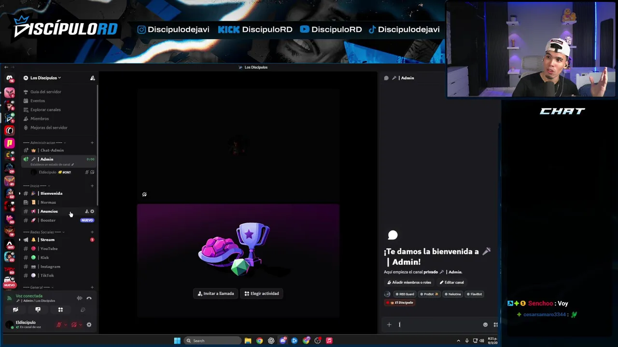
Task: Add a channel to the General category
Action: (92, 288)
